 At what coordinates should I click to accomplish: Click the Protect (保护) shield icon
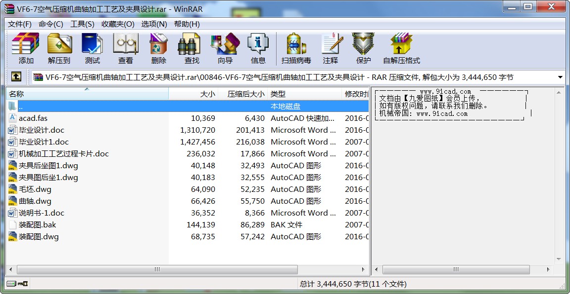click(x=363, y=48)
